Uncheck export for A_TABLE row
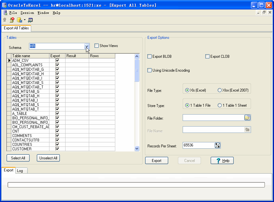 [57, 114]
